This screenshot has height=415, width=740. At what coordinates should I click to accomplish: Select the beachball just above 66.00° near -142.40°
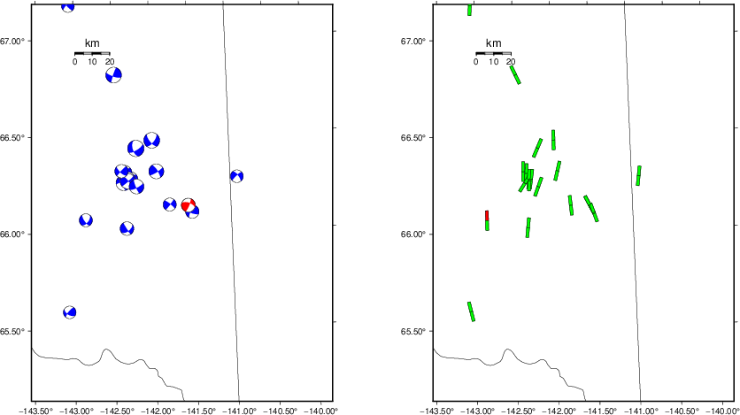[x=127, y=228]
